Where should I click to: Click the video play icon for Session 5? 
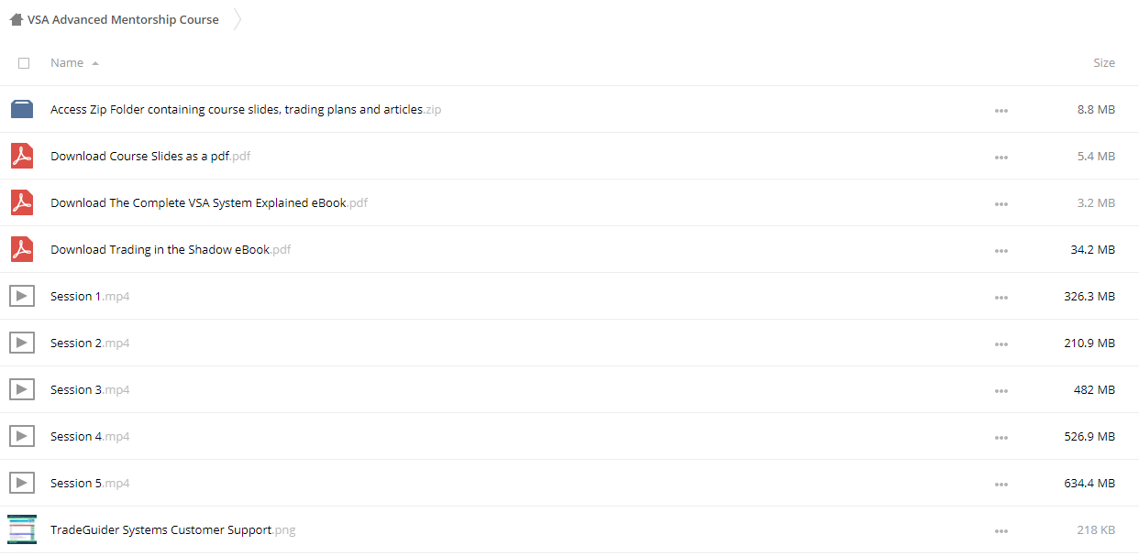pos(22,483)
